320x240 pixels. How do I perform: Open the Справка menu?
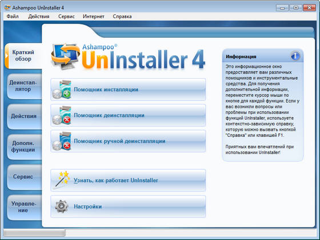122,17
